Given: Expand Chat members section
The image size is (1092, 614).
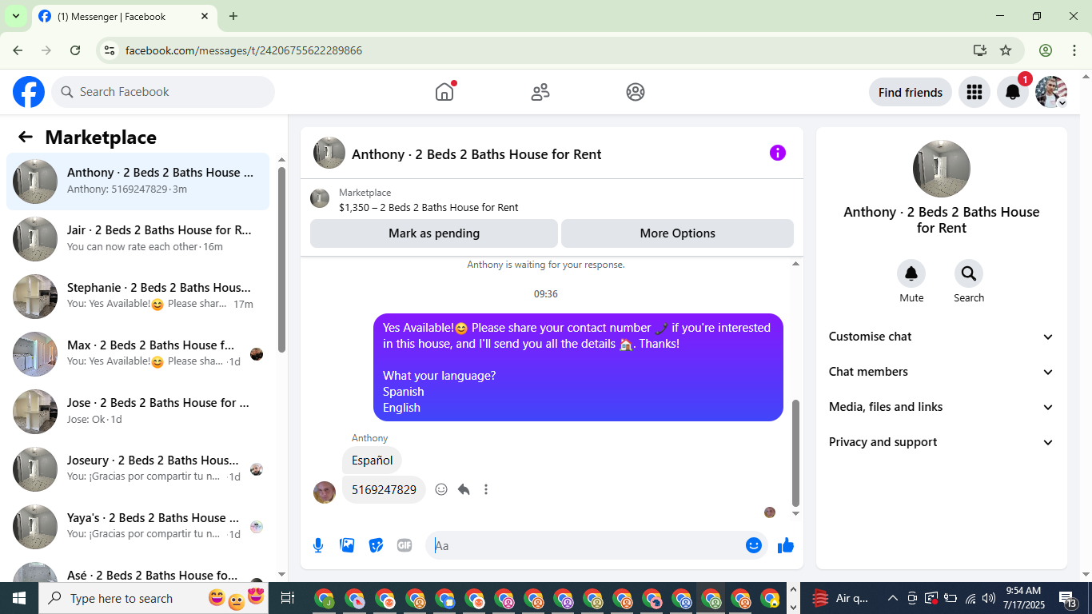Looking at the screenshot, I should pos(942,372).
